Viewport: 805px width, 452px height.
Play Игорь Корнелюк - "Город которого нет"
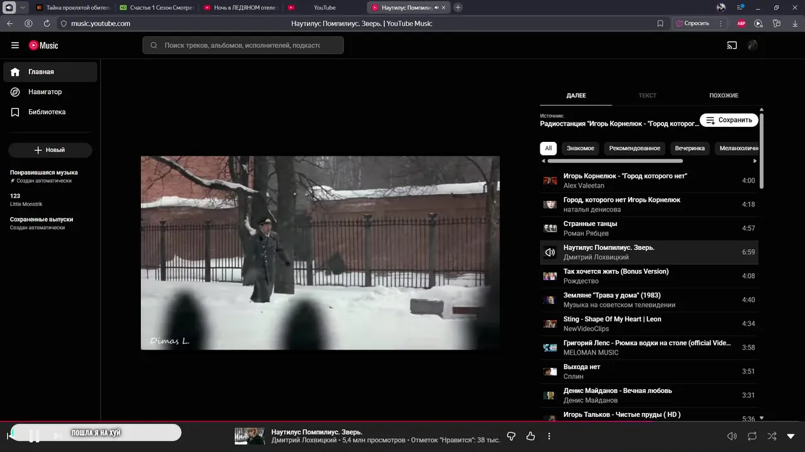coord(649,181)
